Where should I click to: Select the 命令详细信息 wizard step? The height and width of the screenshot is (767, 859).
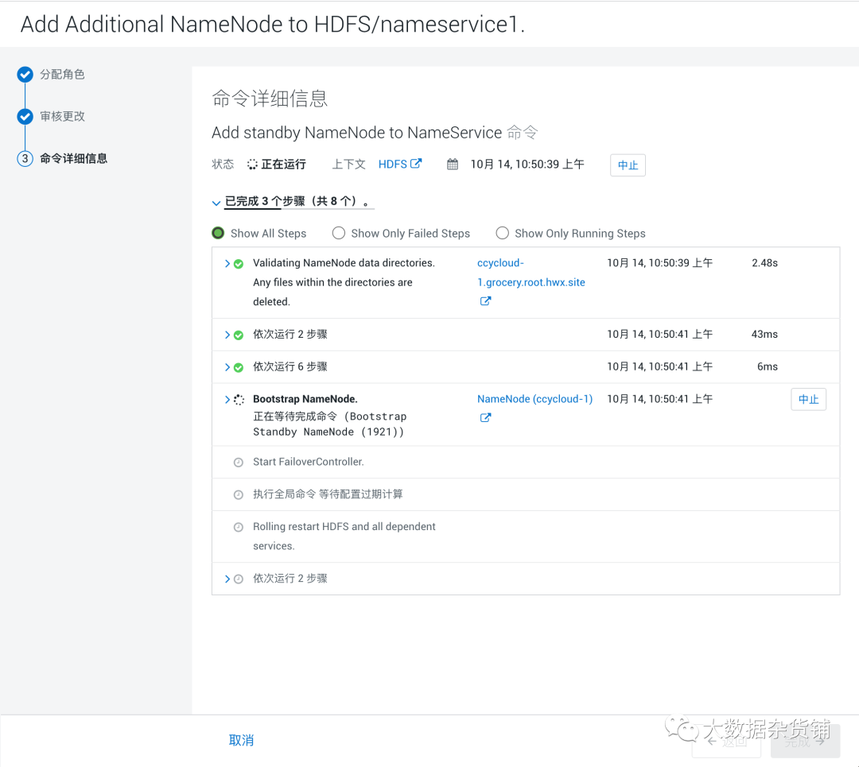pyautogui.click(x=73, y=159)
